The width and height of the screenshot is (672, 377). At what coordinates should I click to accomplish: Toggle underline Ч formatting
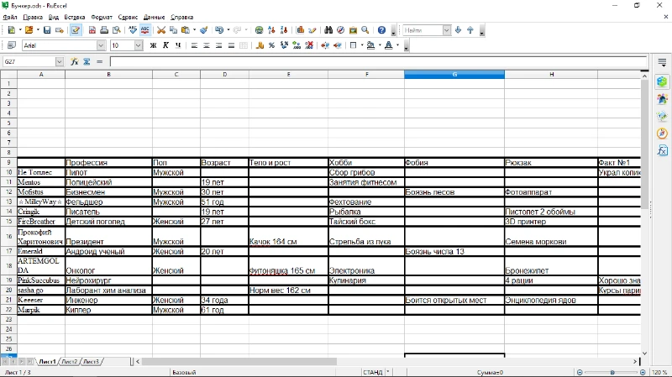(x=178, y=45)
